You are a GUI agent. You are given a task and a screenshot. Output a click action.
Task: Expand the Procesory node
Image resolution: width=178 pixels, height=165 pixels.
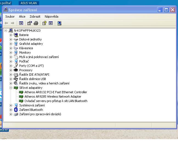(11, 70)
